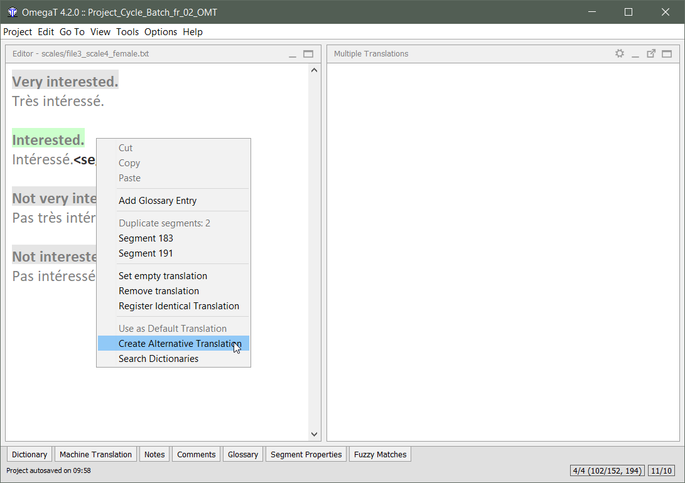Viewport: 685px width, 483px height.
Task: Place cursor in 'Intéressé.' translation field
Action: click(42, 160)
